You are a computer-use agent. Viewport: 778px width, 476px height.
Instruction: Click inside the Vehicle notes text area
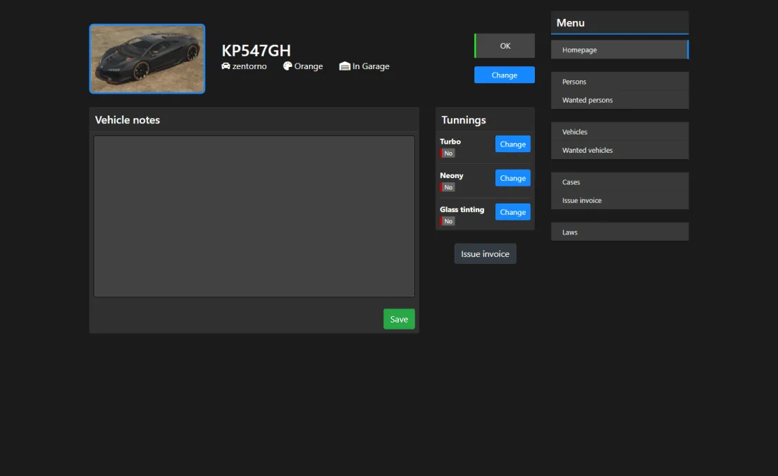pos(254,215)
